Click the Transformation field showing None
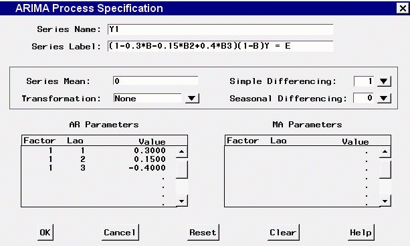 [148, 98]
